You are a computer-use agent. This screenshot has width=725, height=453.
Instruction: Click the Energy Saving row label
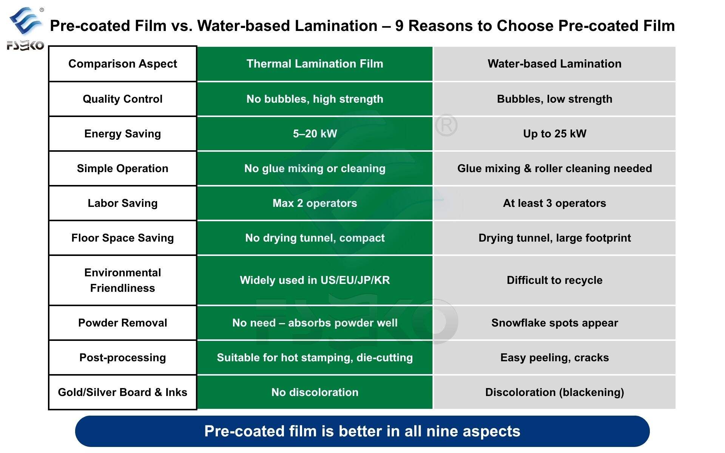click(123, 134)
